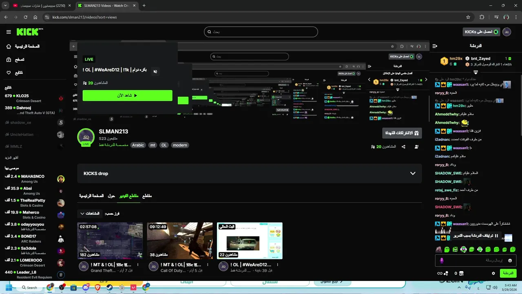Open options menu for #WeAreD12 video
Screen dimensions: 522x294
point(277,265)
